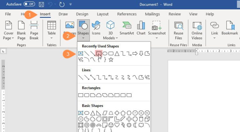Select Down Arrow in Recently Used Shapes
Viewport: 240px width, 132px height.
[x=141, y=53]
